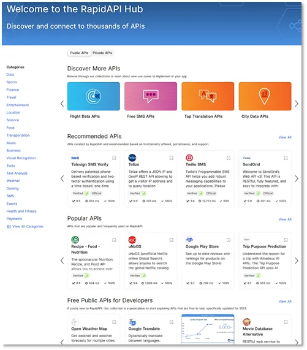This screenshot has height=350, width=307.
Task: Open the Text Analysis category
Action: coord(17,173)
